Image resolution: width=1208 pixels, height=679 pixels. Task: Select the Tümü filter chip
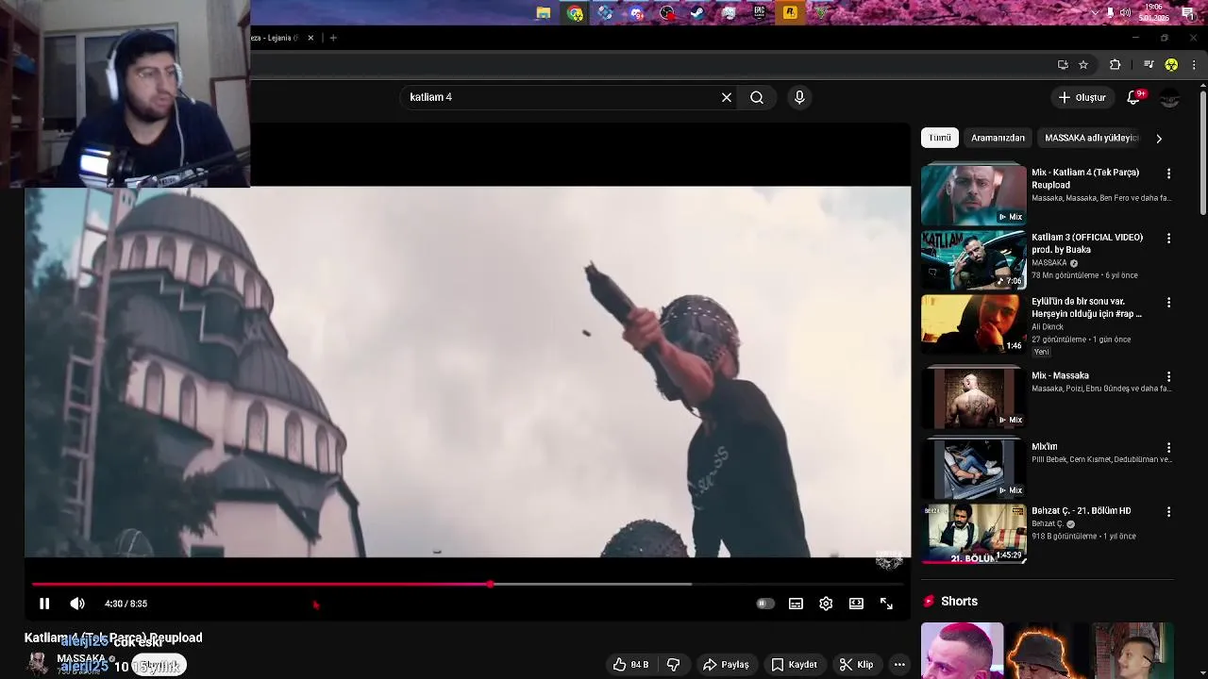click(x=940, y=138)
